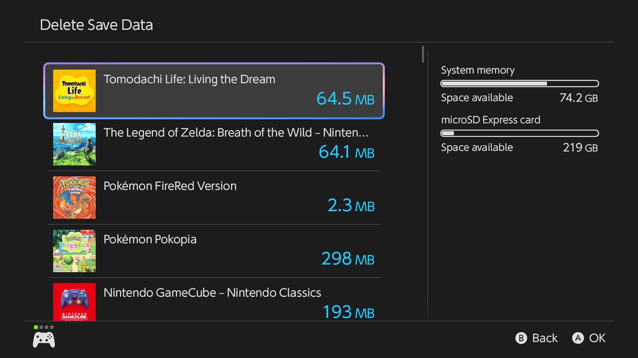Select Tomodachi Life: Living the Dream entry
Image resolution: width=638 pixels, height=358 pixels.
[214, 91]
